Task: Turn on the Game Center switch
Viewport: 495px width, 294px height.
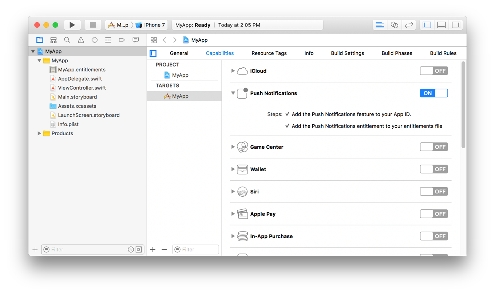Action: [433, 147]
